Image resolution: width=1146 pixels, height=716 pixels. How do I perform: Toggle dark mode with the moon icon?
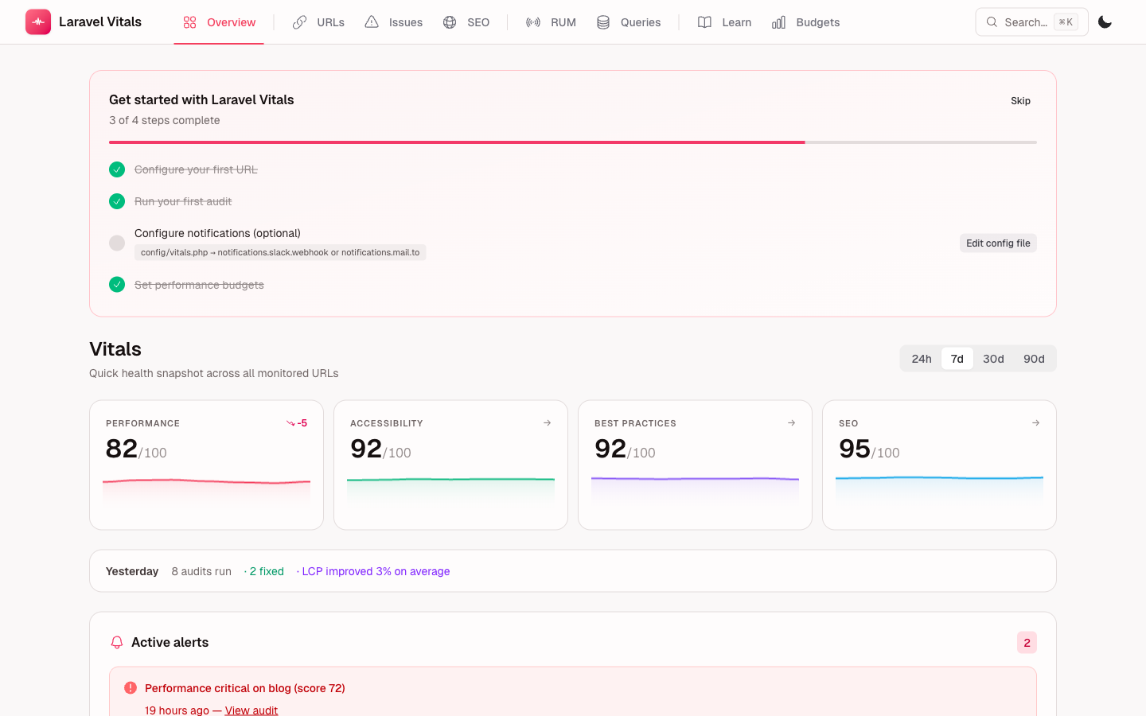click(x=1105, y=22)
